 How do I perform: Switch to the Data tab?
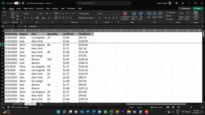pyautogui.click(x=48, y=9)
